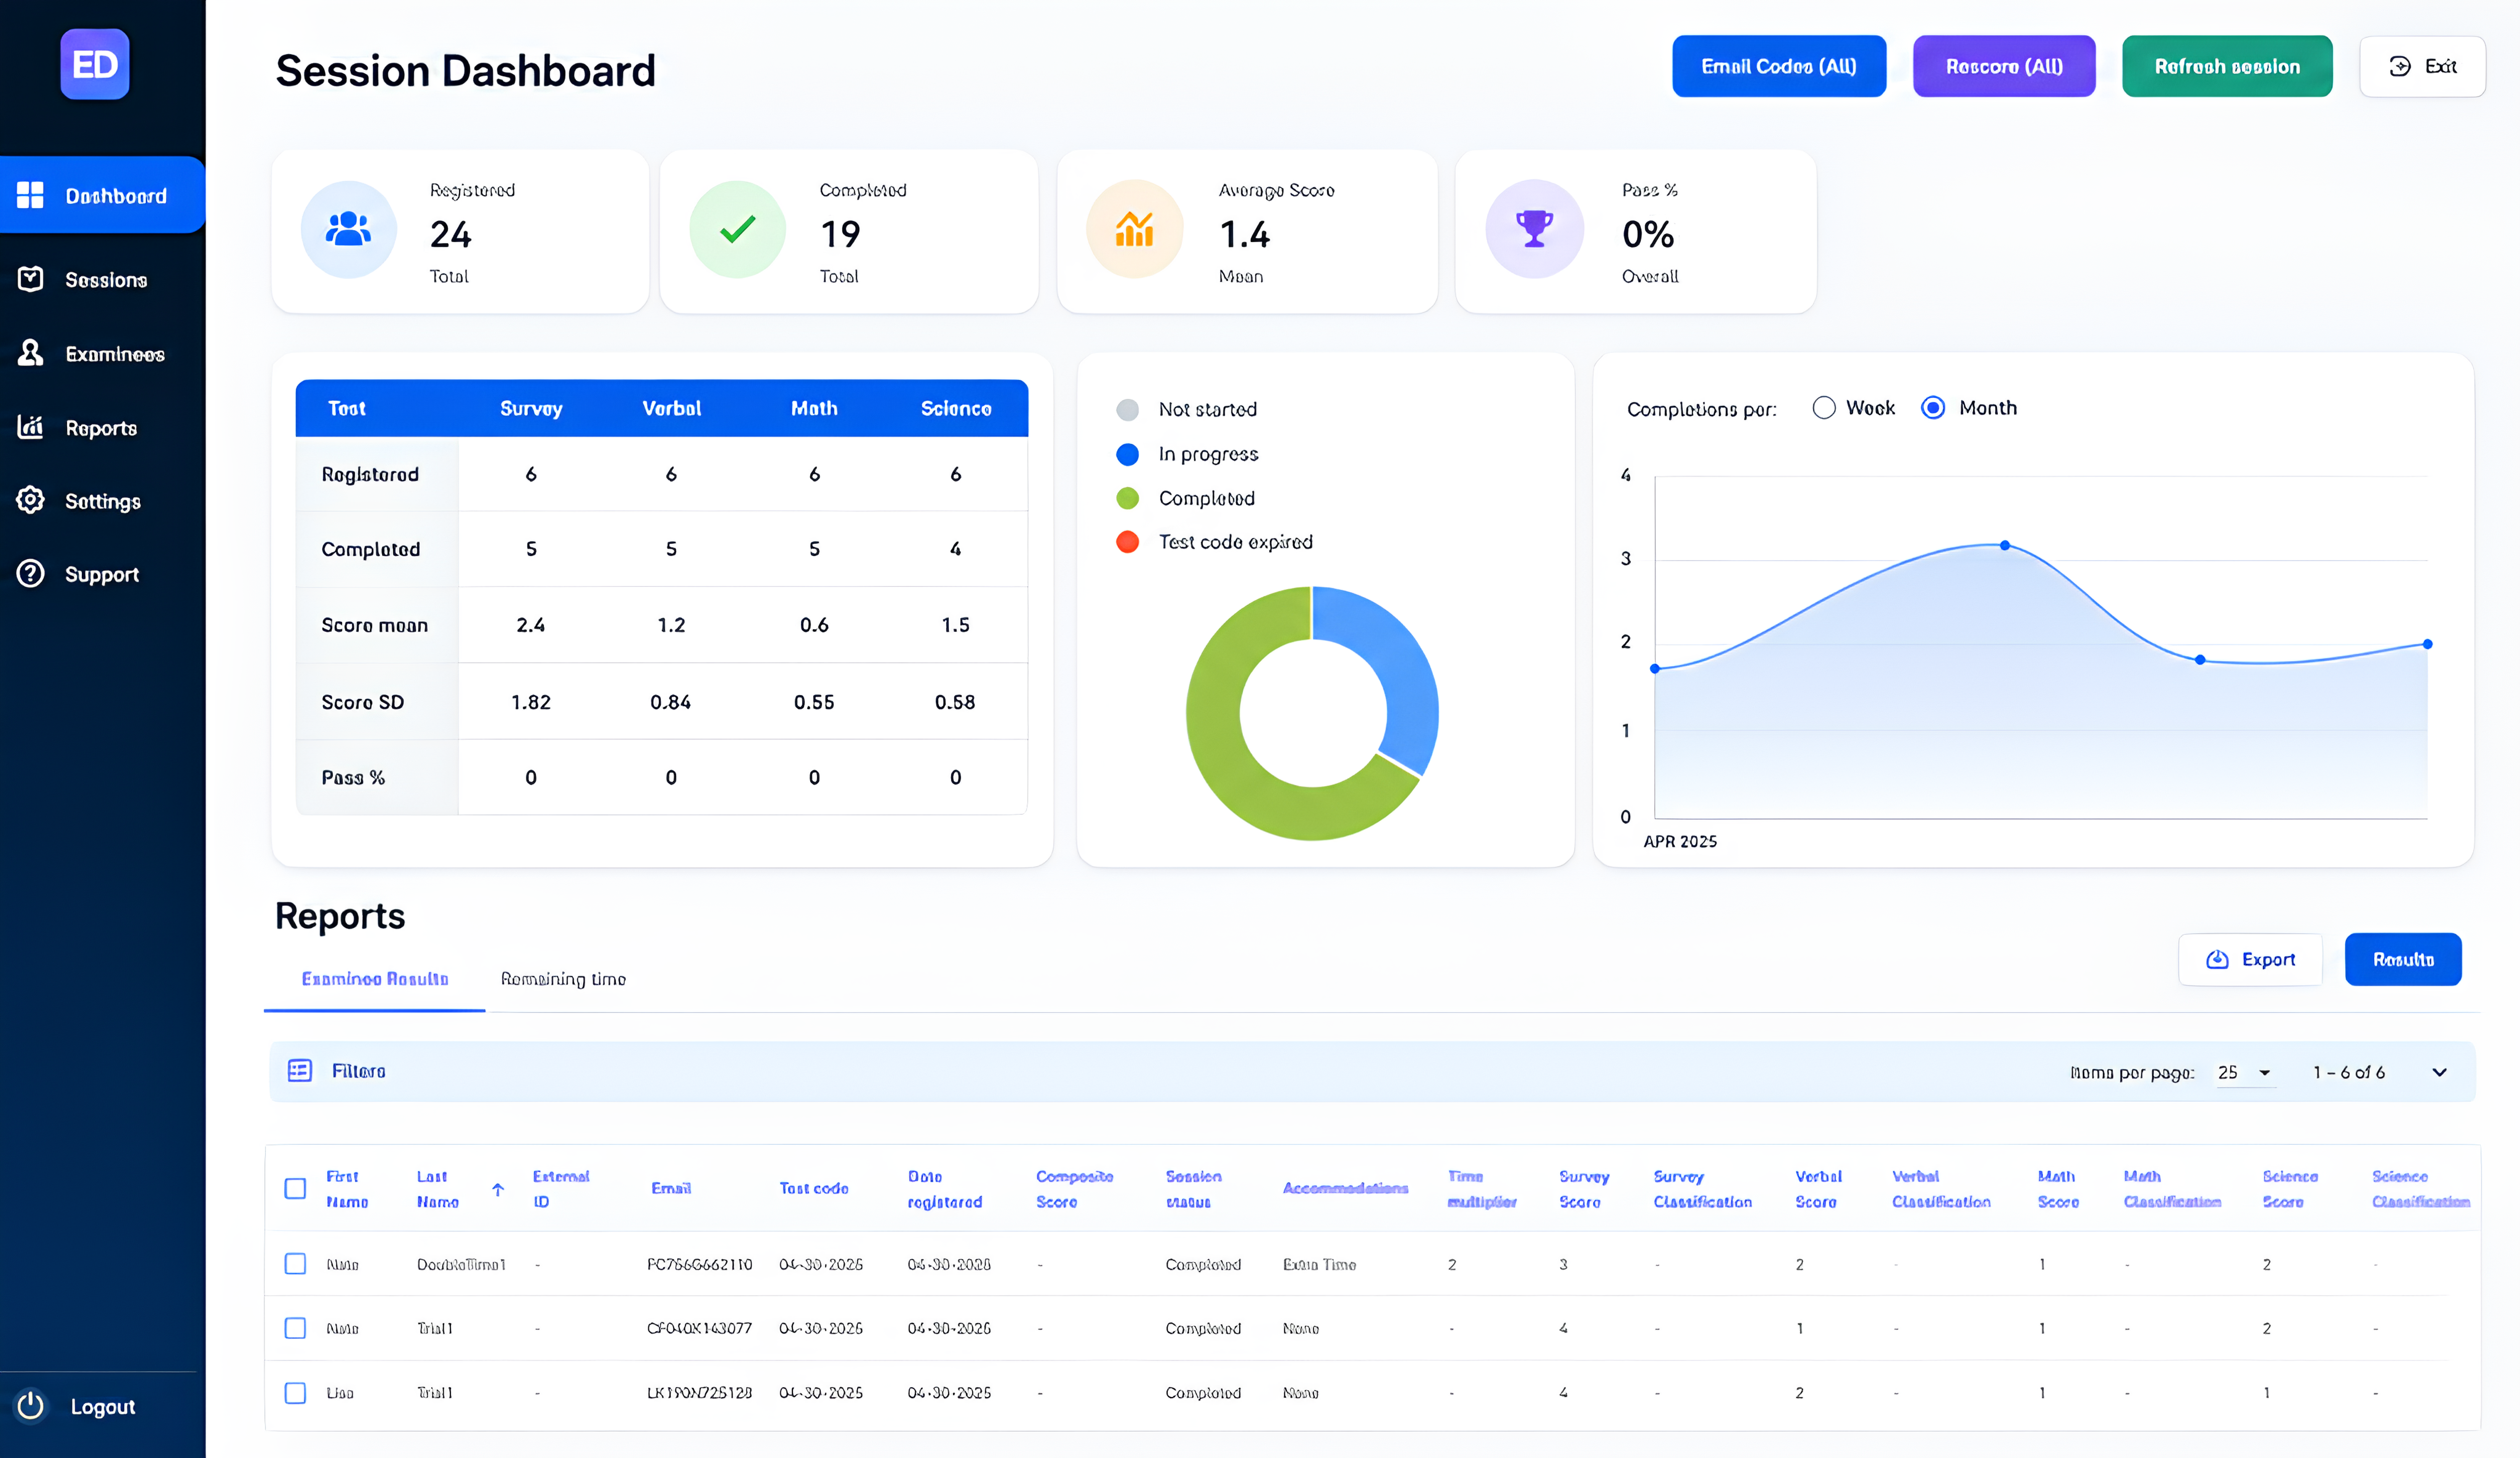Click the Survey header in summary table
The height and width of the screenshot is (1458, 2520).
[x=531, y=408]
